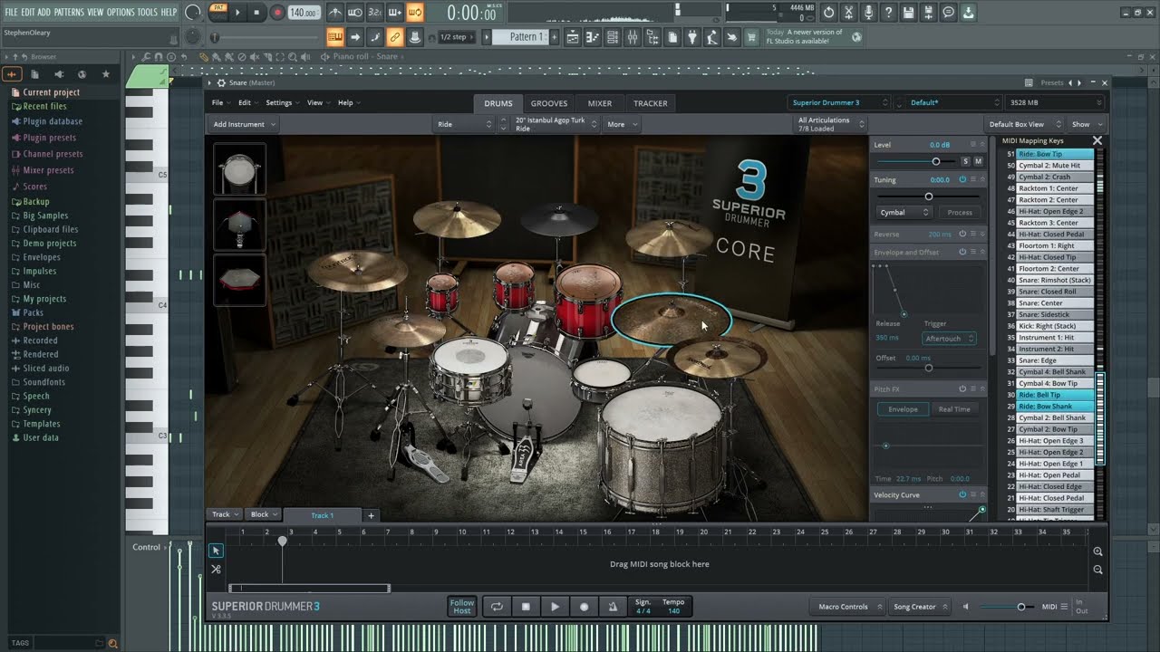Open the FL Studio PATTERNS menu
The height and width of the screenshot is (652, 1160).
pos(69,12)
